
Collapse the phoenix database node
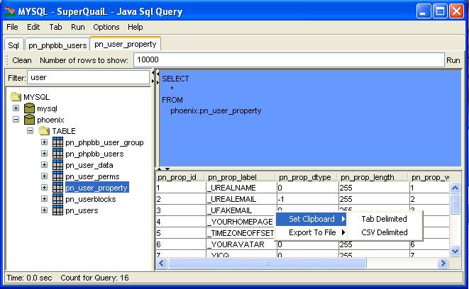tap(16, 120)
